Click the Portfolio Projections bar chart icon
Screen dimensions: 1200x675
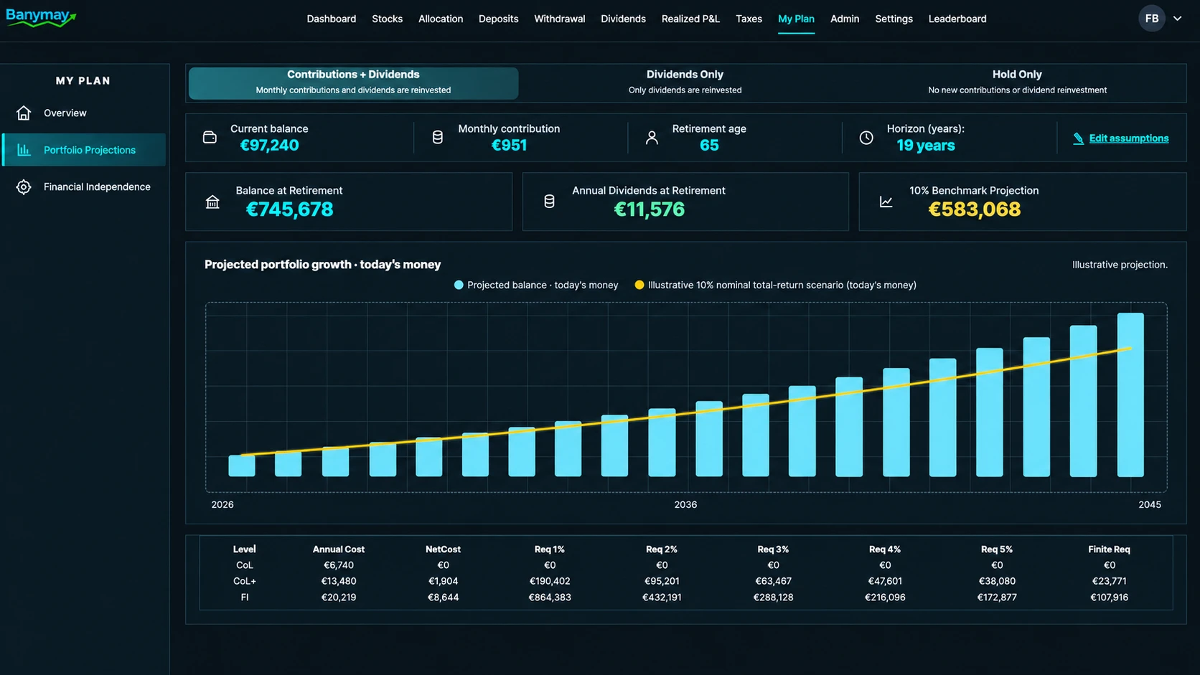tap(24, 150)
